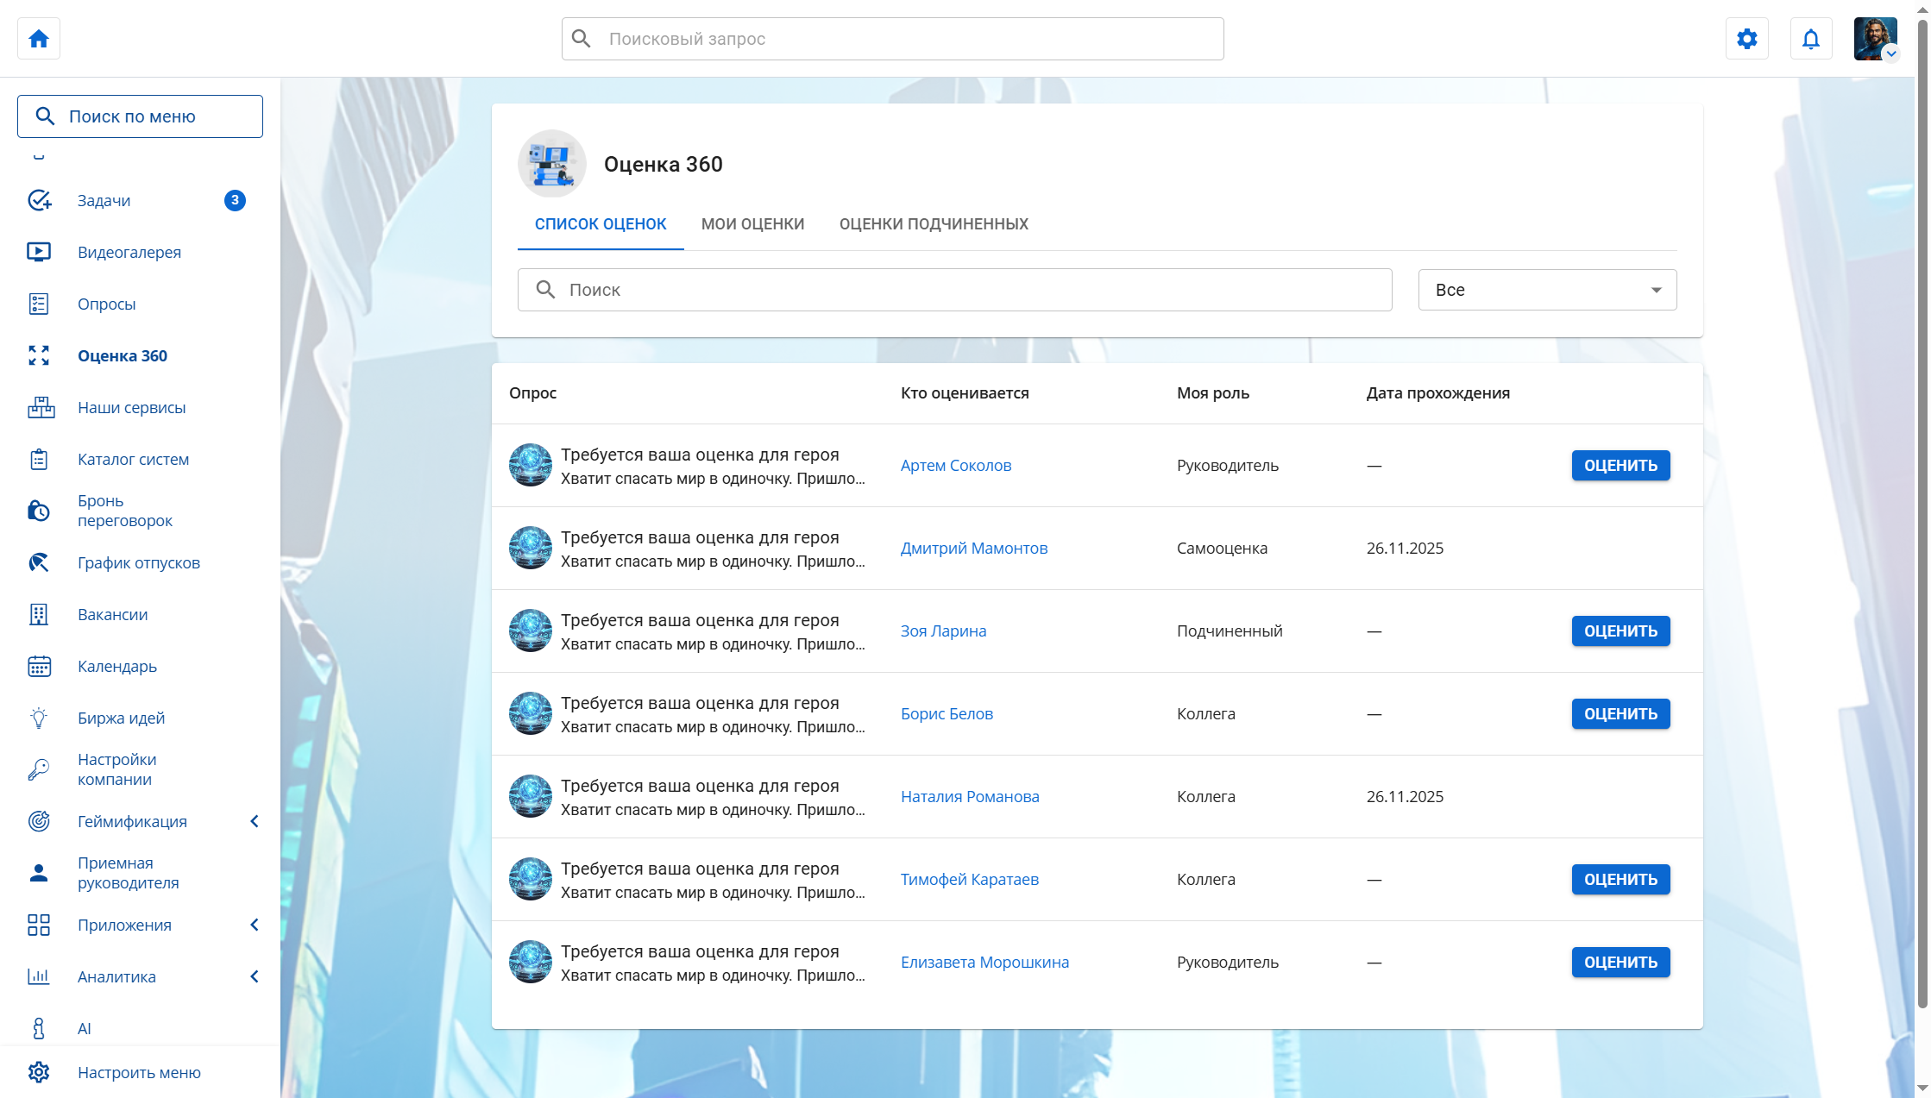Switch to the Мои оценки tab
The image size is (1931, 1098).
coord(752,224)
